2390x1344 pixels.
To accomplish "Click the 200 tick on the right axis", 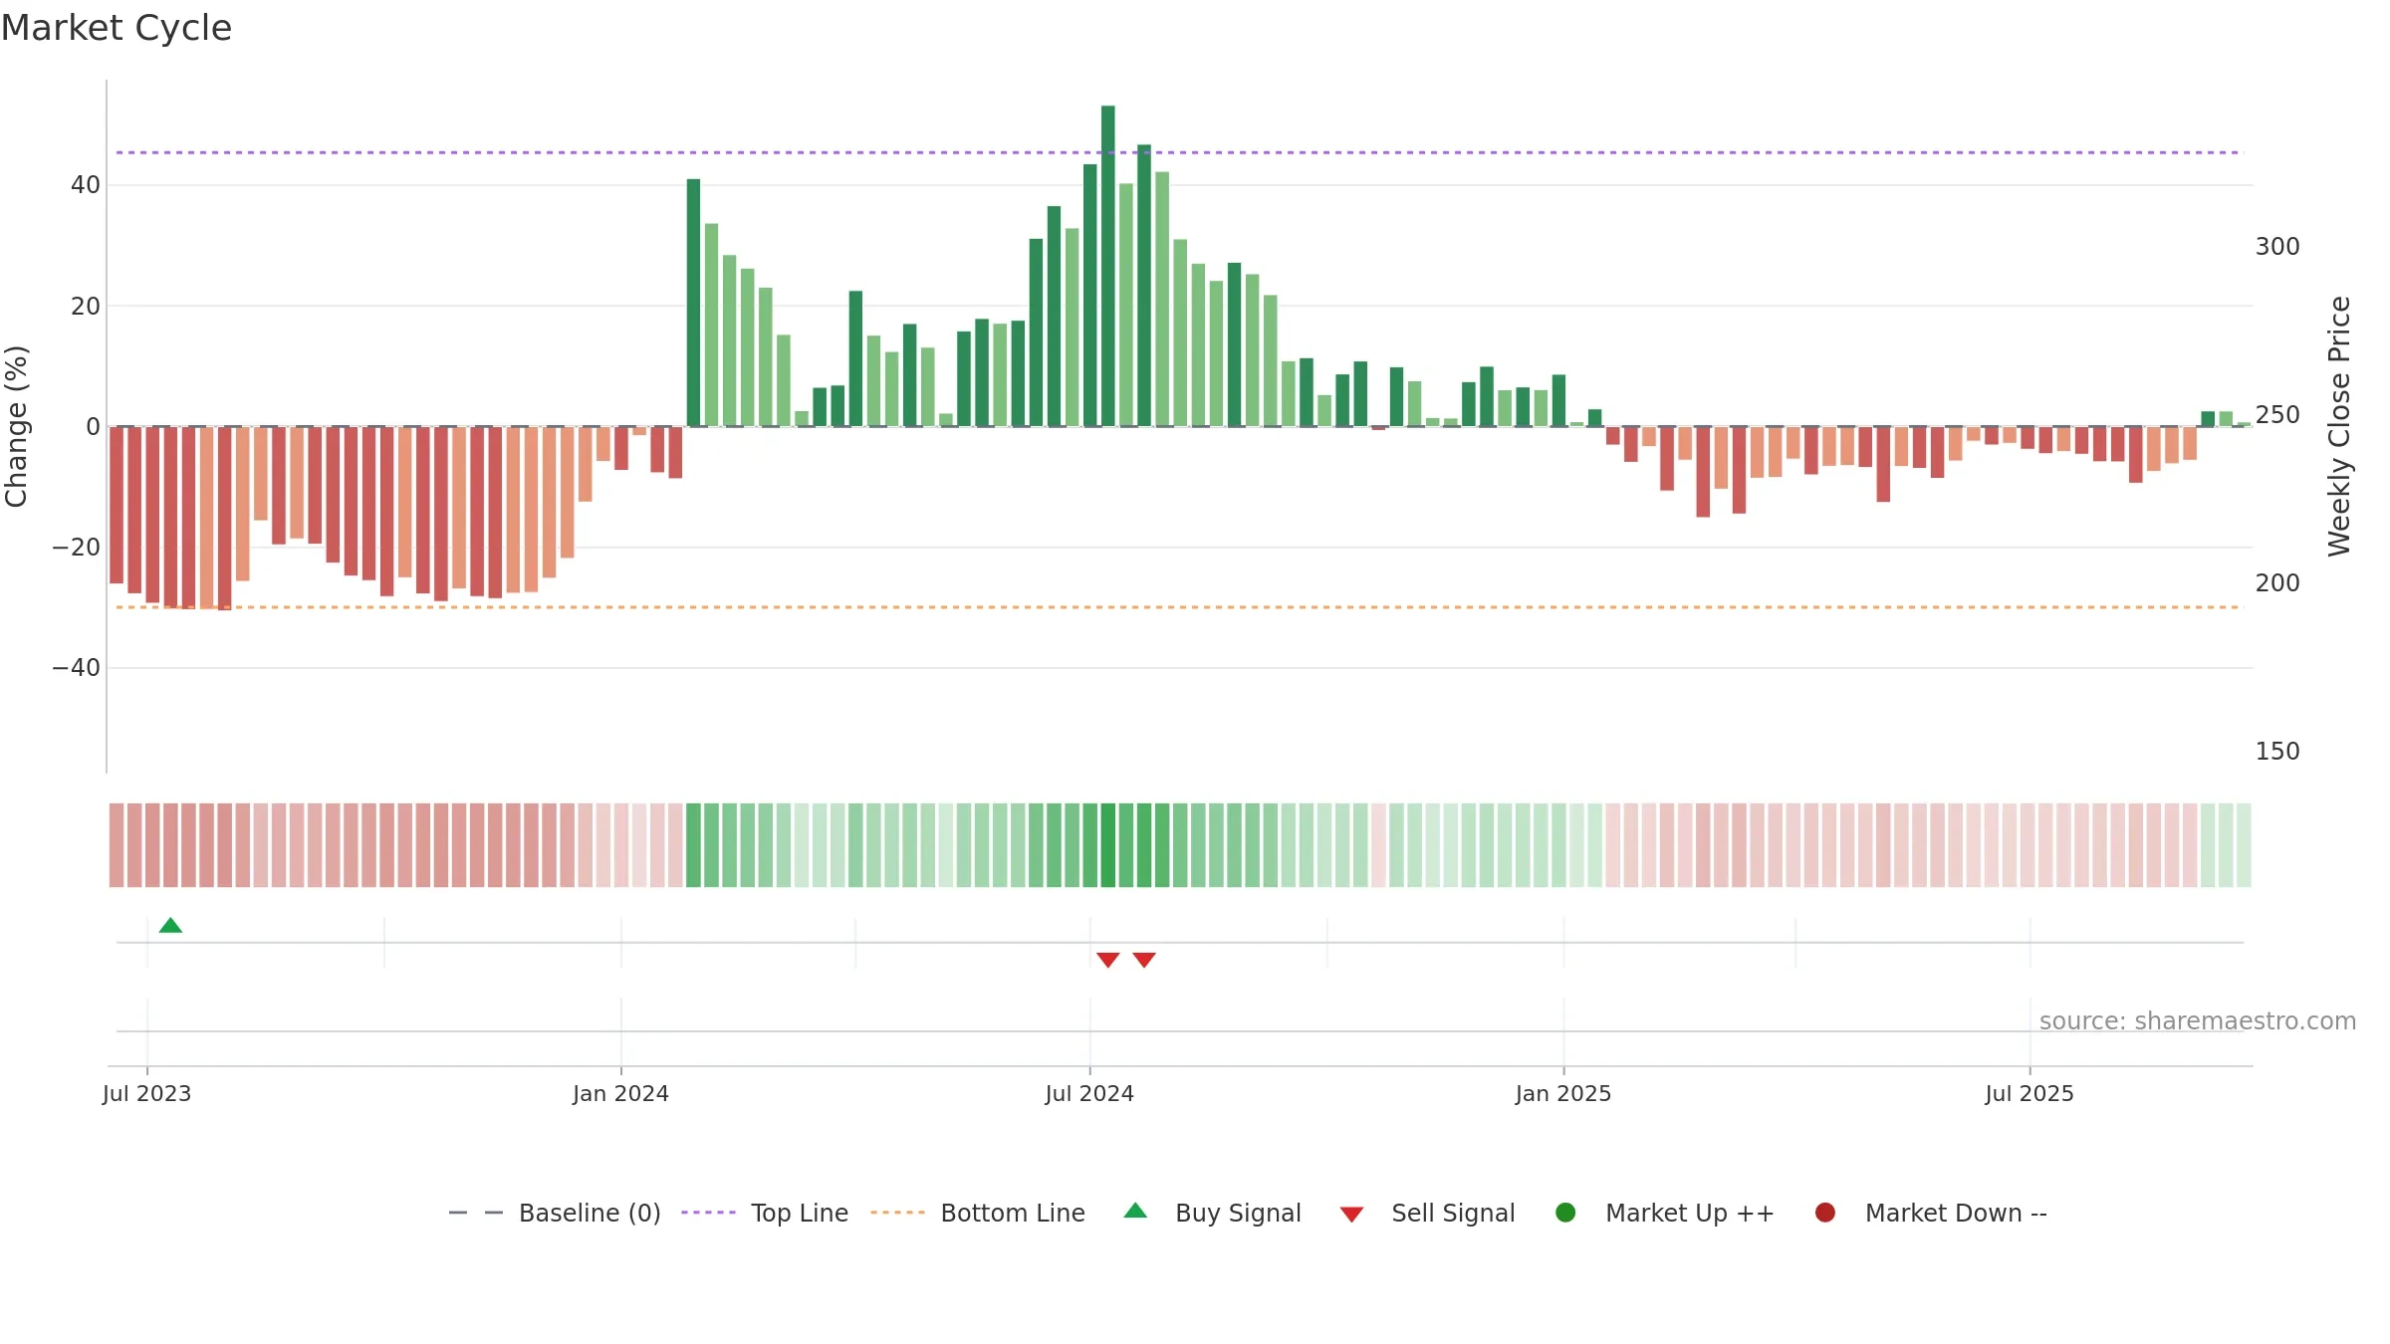I will [x=2277, y=583].
